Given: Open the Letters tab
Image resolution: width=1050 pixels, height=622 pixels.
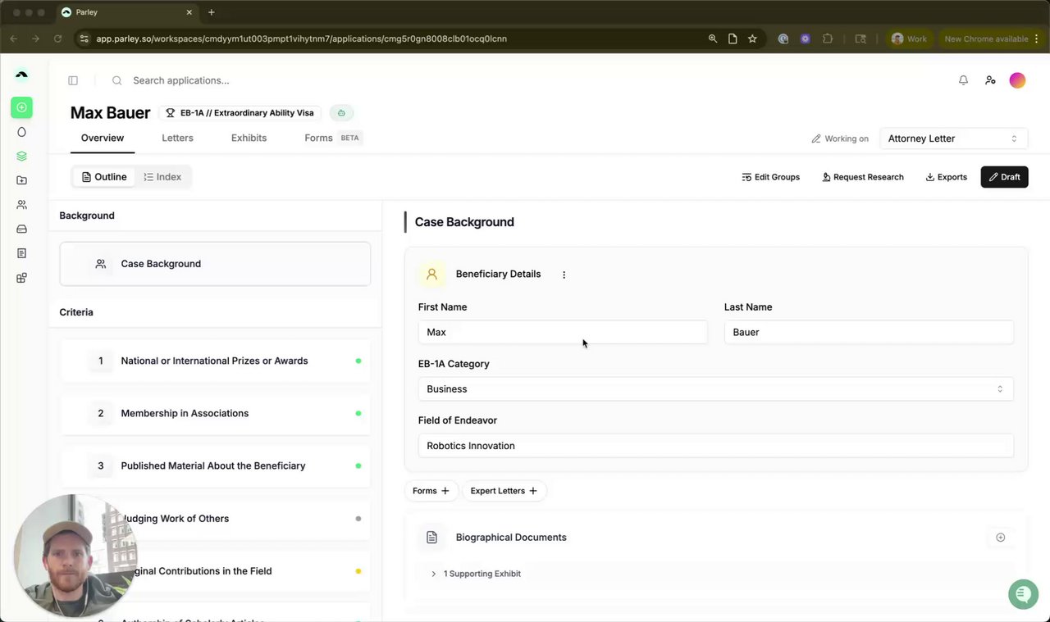Looking at the screenshot, I should pyautogui.click(x=177, y=138).
